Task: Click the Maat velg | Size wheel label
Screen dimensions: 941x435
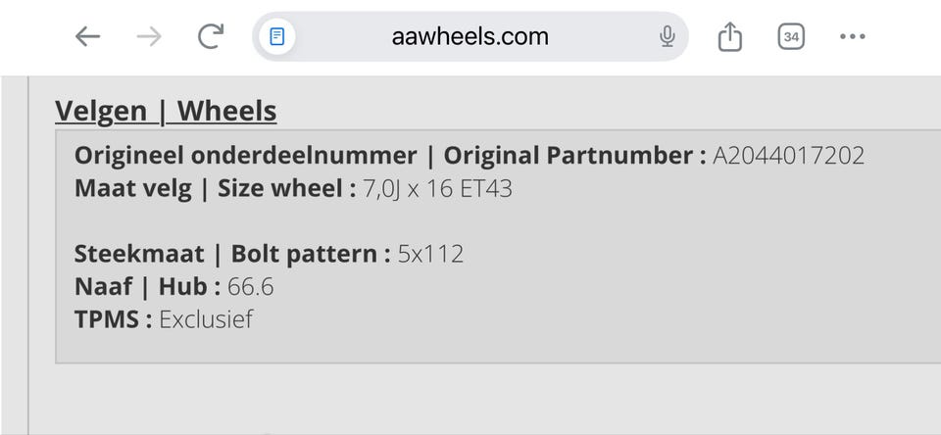Action: tap(215, 188)
